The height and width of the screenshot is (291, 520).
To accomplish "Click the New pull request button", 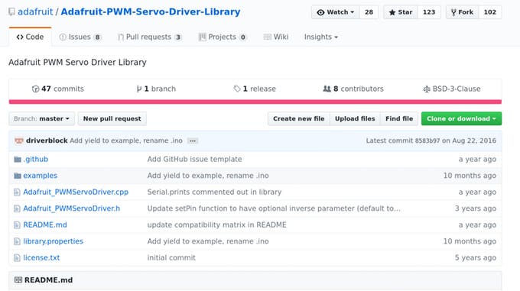I will (x=112, y=118).
